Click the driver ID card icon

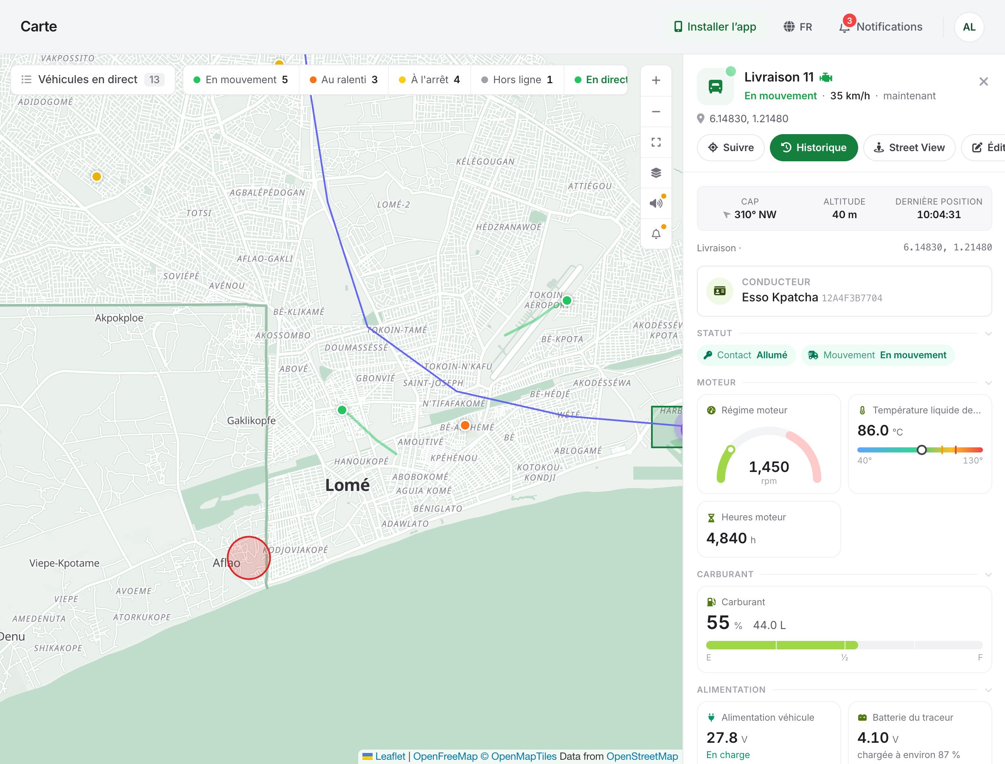pyautogui.click(x=719, y=291)
